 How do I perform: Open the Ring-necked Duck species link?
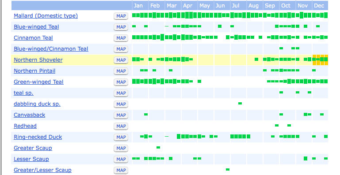click(38, 137)
